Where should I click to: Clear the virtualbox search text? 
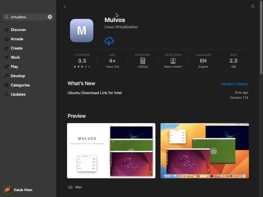click(x=50, y=17)
